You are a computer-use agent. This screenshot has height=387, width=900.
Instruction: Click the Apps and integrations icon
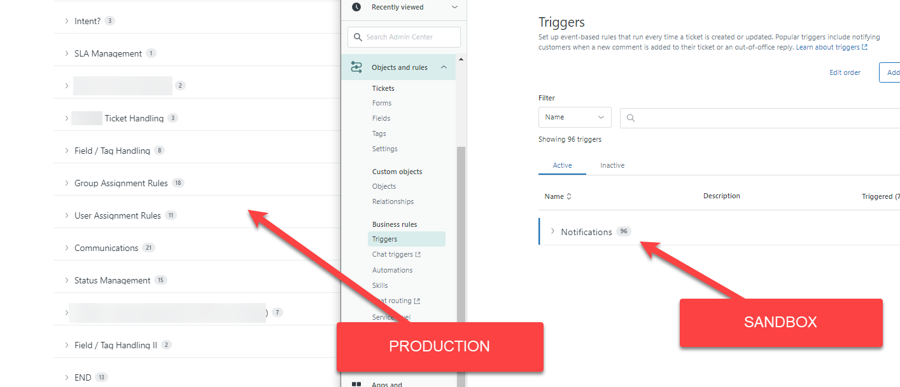(x=356, y=384)
